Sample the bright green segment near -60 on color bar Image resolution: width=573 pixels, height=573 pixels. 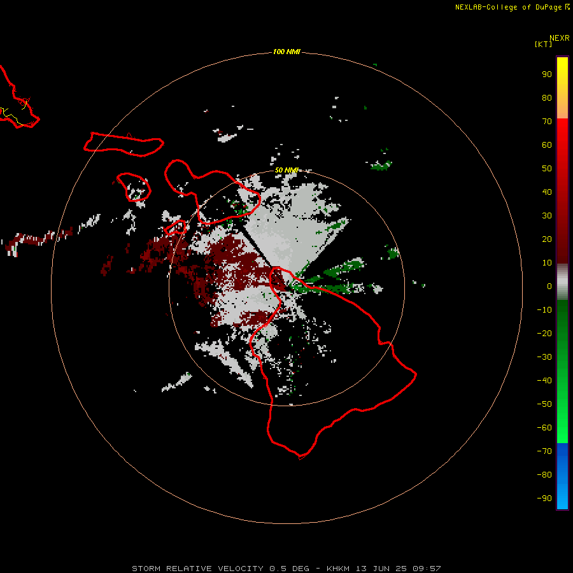click(562, 428)
